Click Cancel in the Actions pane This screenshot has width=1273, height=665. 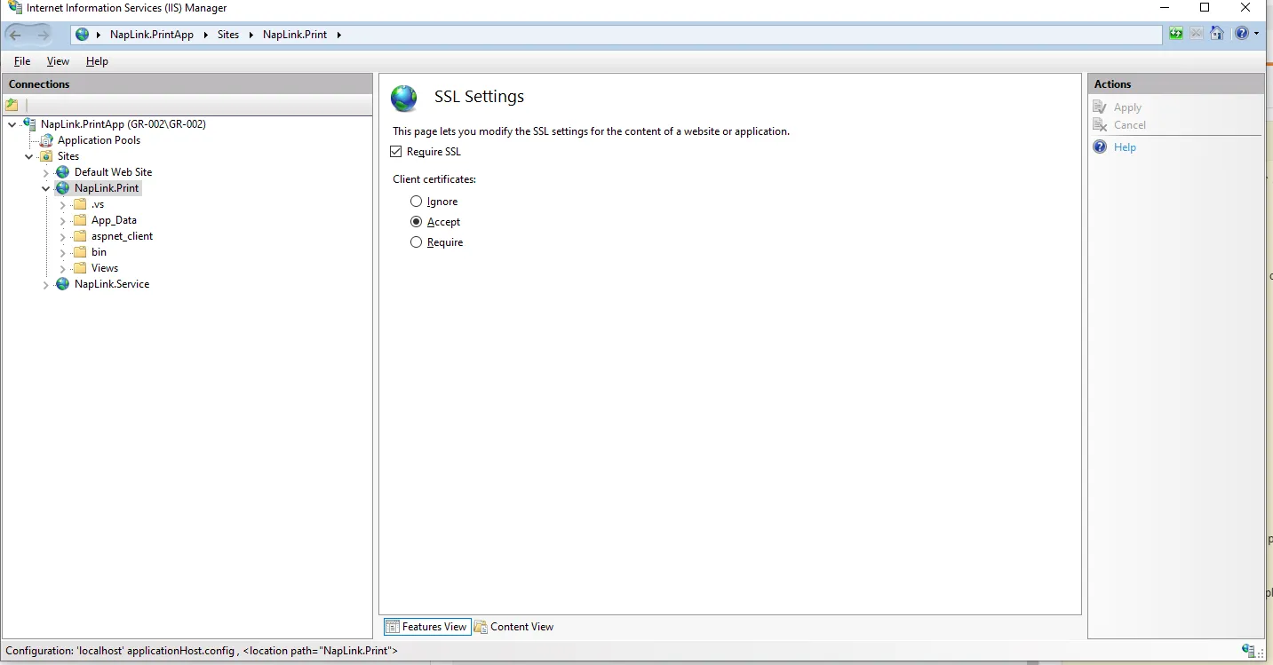pyautogui.click(x=1130, y=125)
